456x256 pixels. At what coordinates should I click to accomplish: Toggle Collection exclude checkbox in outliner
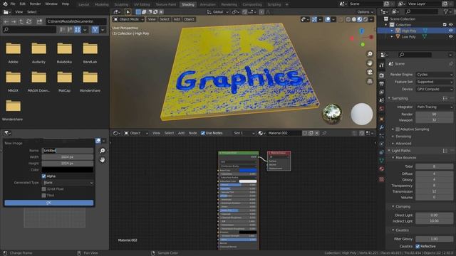445,25
